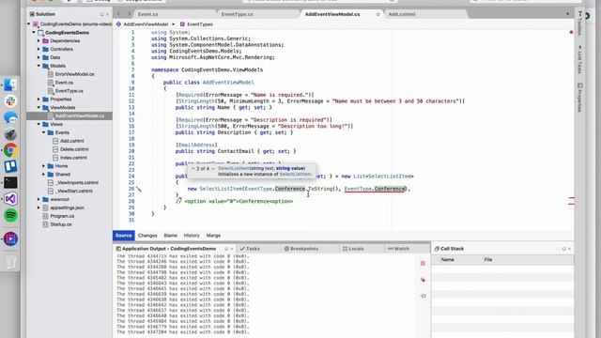Open appsettings.json in the tree
601x338 pixels.
point(67,207)
